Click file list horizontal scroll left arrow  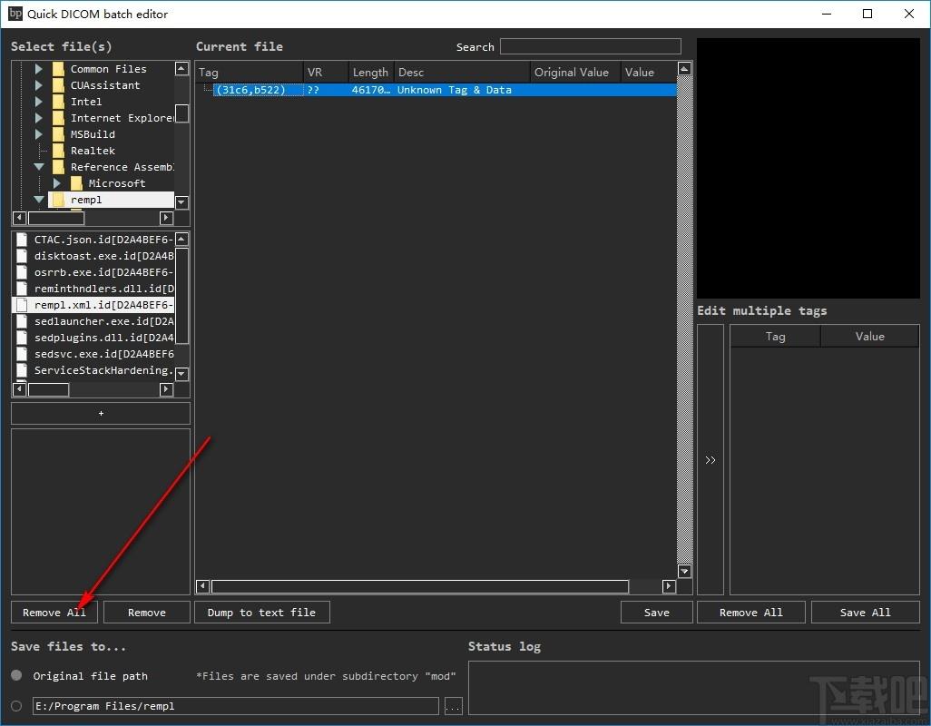tap(19, 389)
